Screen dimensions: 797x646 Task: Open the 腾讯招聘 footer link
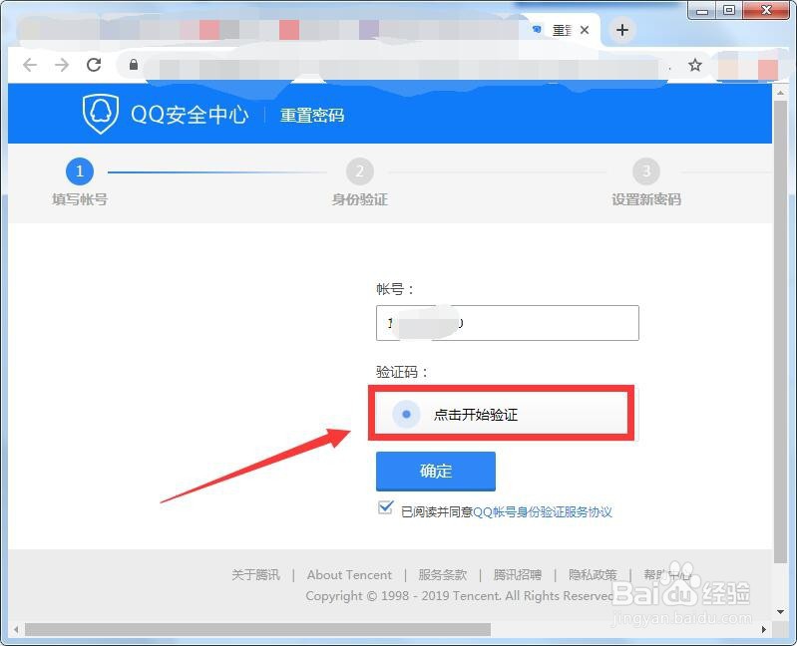518,575
